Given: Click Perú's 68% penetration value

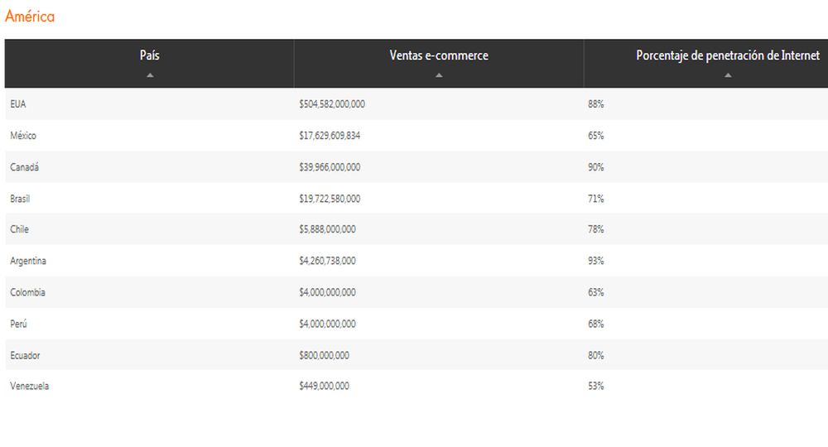Looking at the screenshot, I should tap(595, 324).
